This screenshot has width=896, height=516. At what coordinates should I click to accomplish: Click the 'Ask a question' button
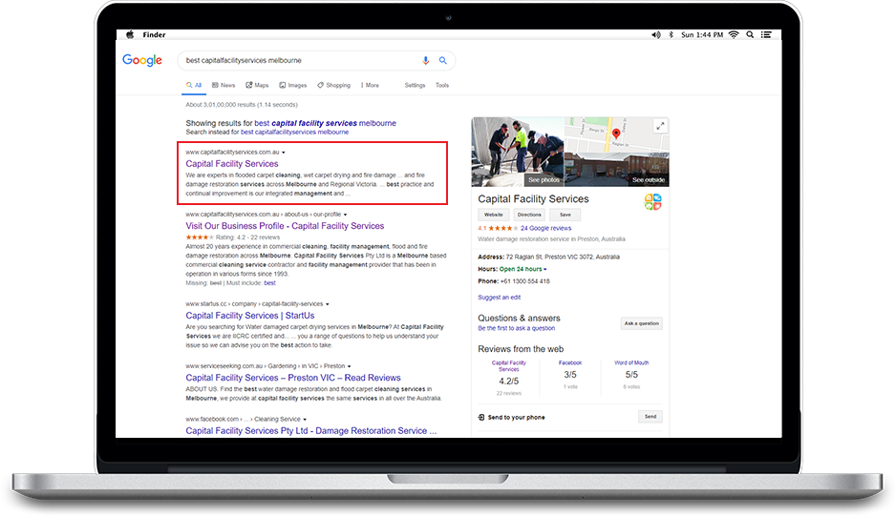pyautogui.click(x=641, y=323)
